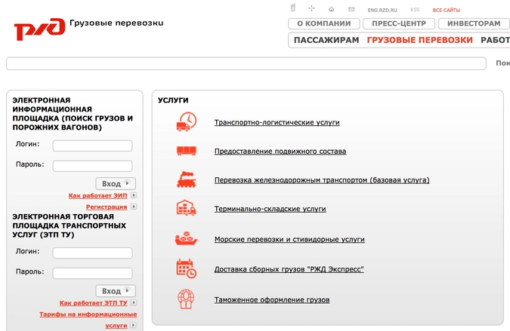
Task: Click the envelope mail icon at top
Action: 351,9
